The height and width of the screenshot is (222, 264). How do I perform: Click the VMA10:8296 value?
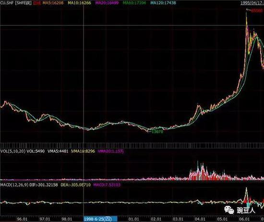coord(83,151)
